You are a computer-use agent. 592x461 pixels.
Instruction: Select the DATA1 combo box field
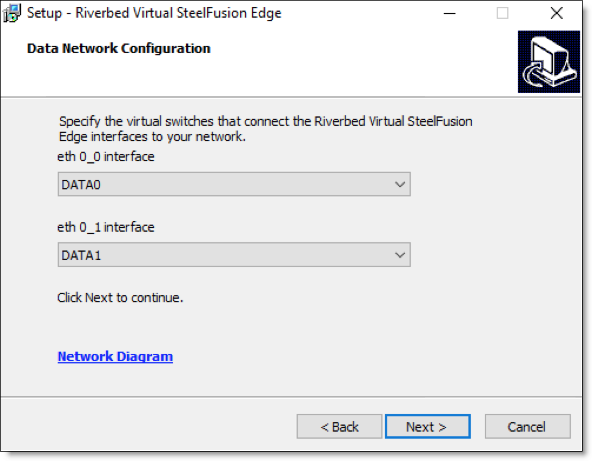(234, 255)
